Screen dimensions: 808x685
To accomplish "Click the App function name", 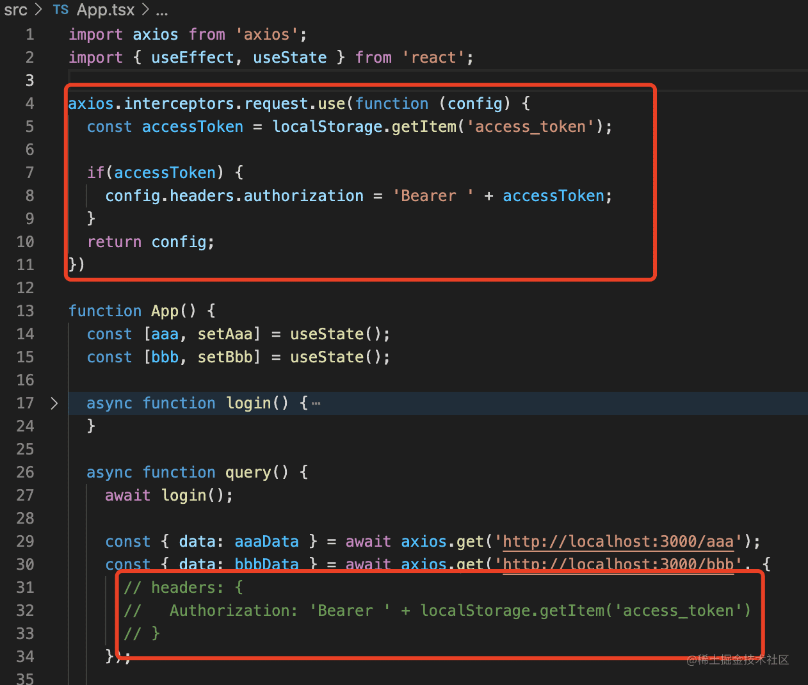I will pos(165,311).
